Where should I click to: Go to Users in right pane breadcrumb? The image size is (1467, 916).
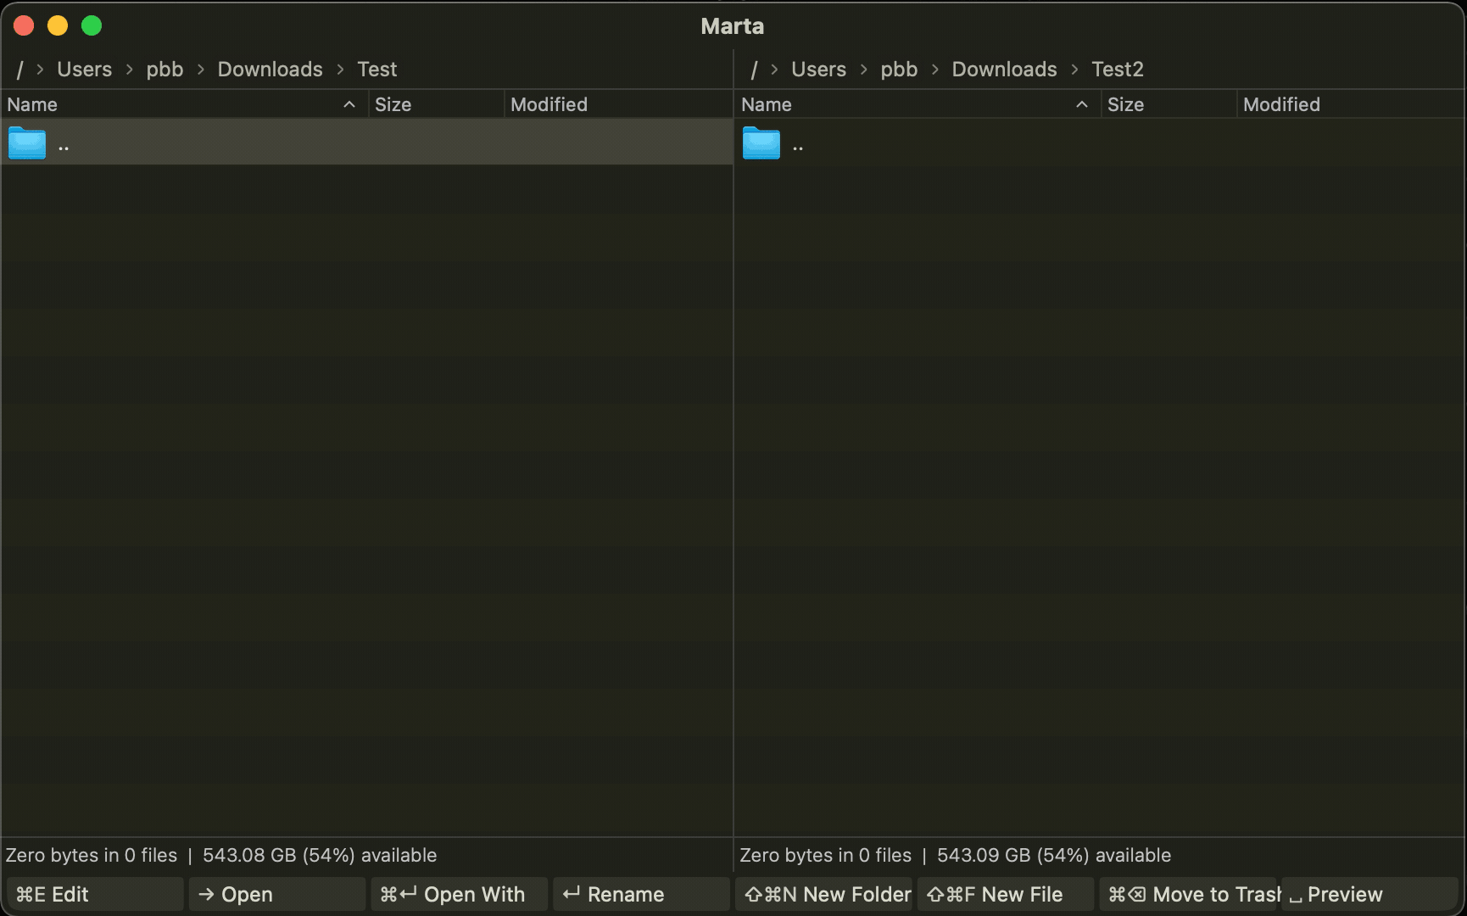(x=819, y=70)
